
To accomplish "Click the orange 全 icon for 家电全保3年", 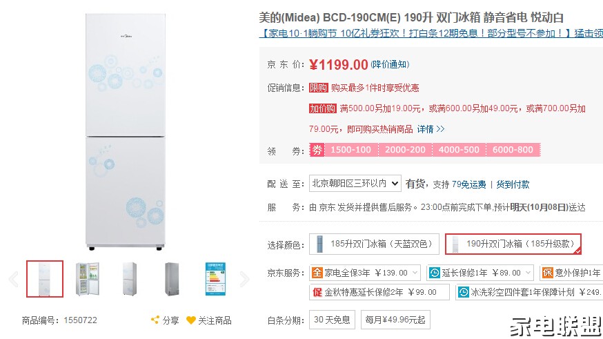I will point(317,273).
